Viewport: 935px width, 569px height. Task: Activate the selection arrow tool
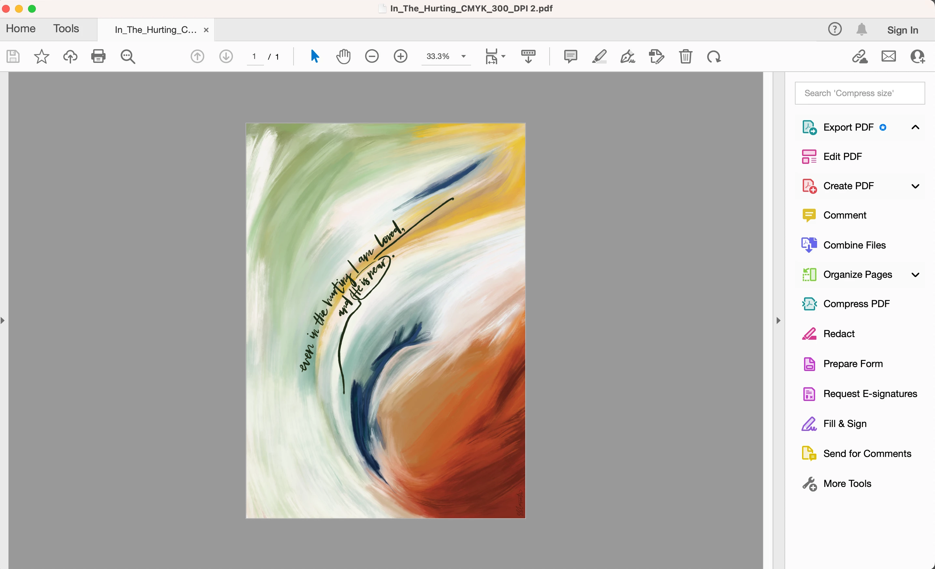point(315,57)
